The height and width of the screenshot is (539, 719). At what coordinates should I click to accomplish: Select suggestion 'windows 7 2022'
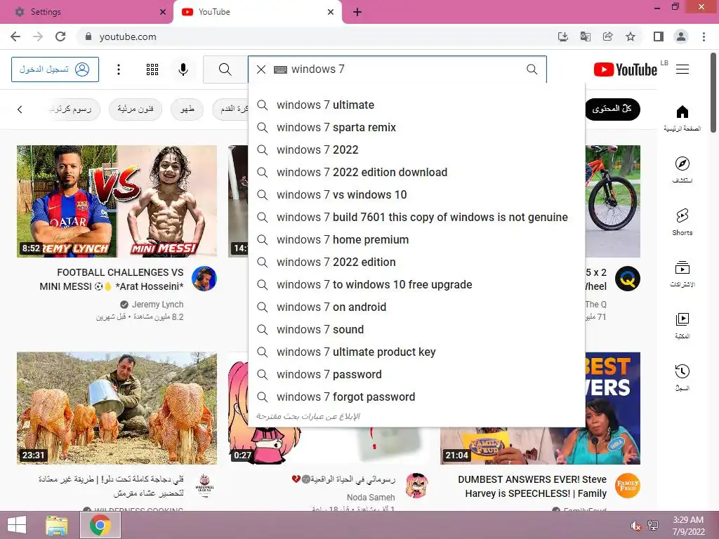pos(416,150)
